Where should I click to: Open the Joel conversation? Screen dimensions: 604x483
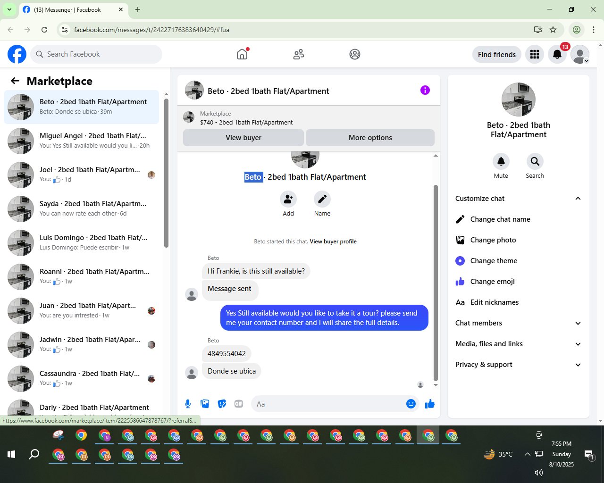point(81,175)
